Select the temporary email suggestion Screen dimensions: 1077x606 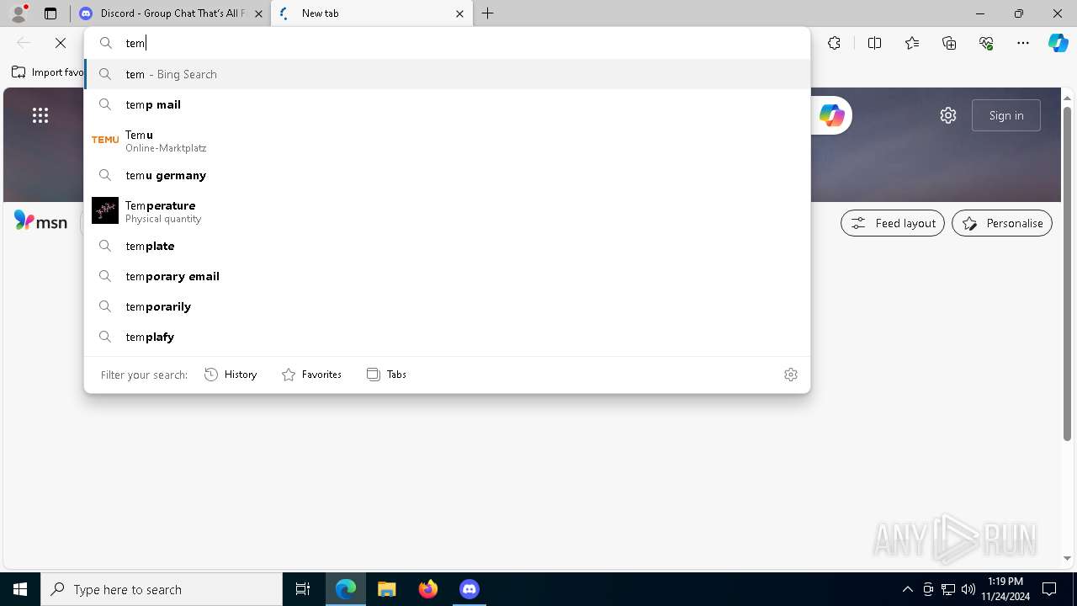point(447,276)
